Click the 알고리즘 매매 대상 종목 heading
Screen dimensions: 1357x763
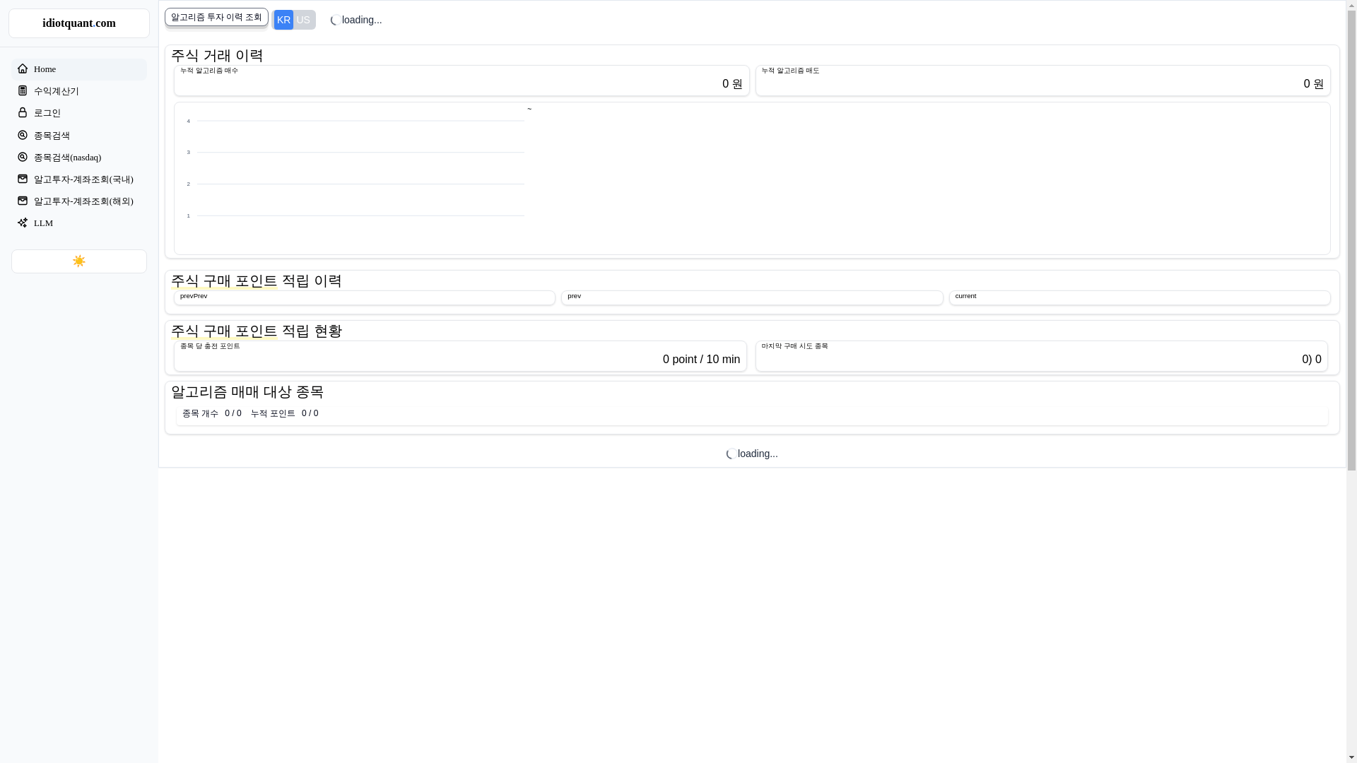point(247,391)
